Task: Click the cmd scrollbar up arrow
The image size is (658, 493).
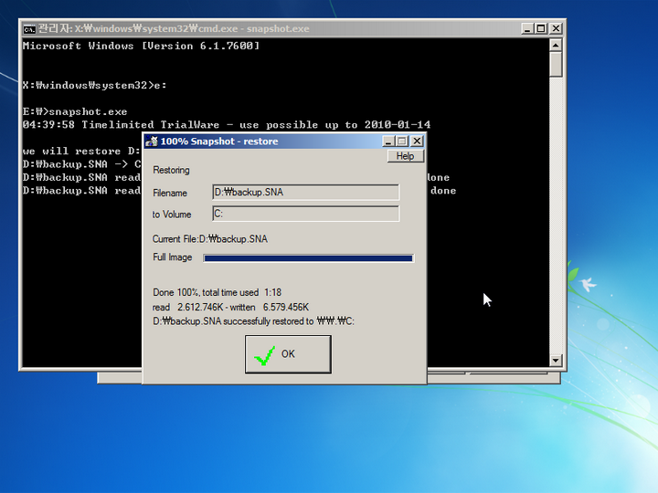Action: (x=556, y=45)
